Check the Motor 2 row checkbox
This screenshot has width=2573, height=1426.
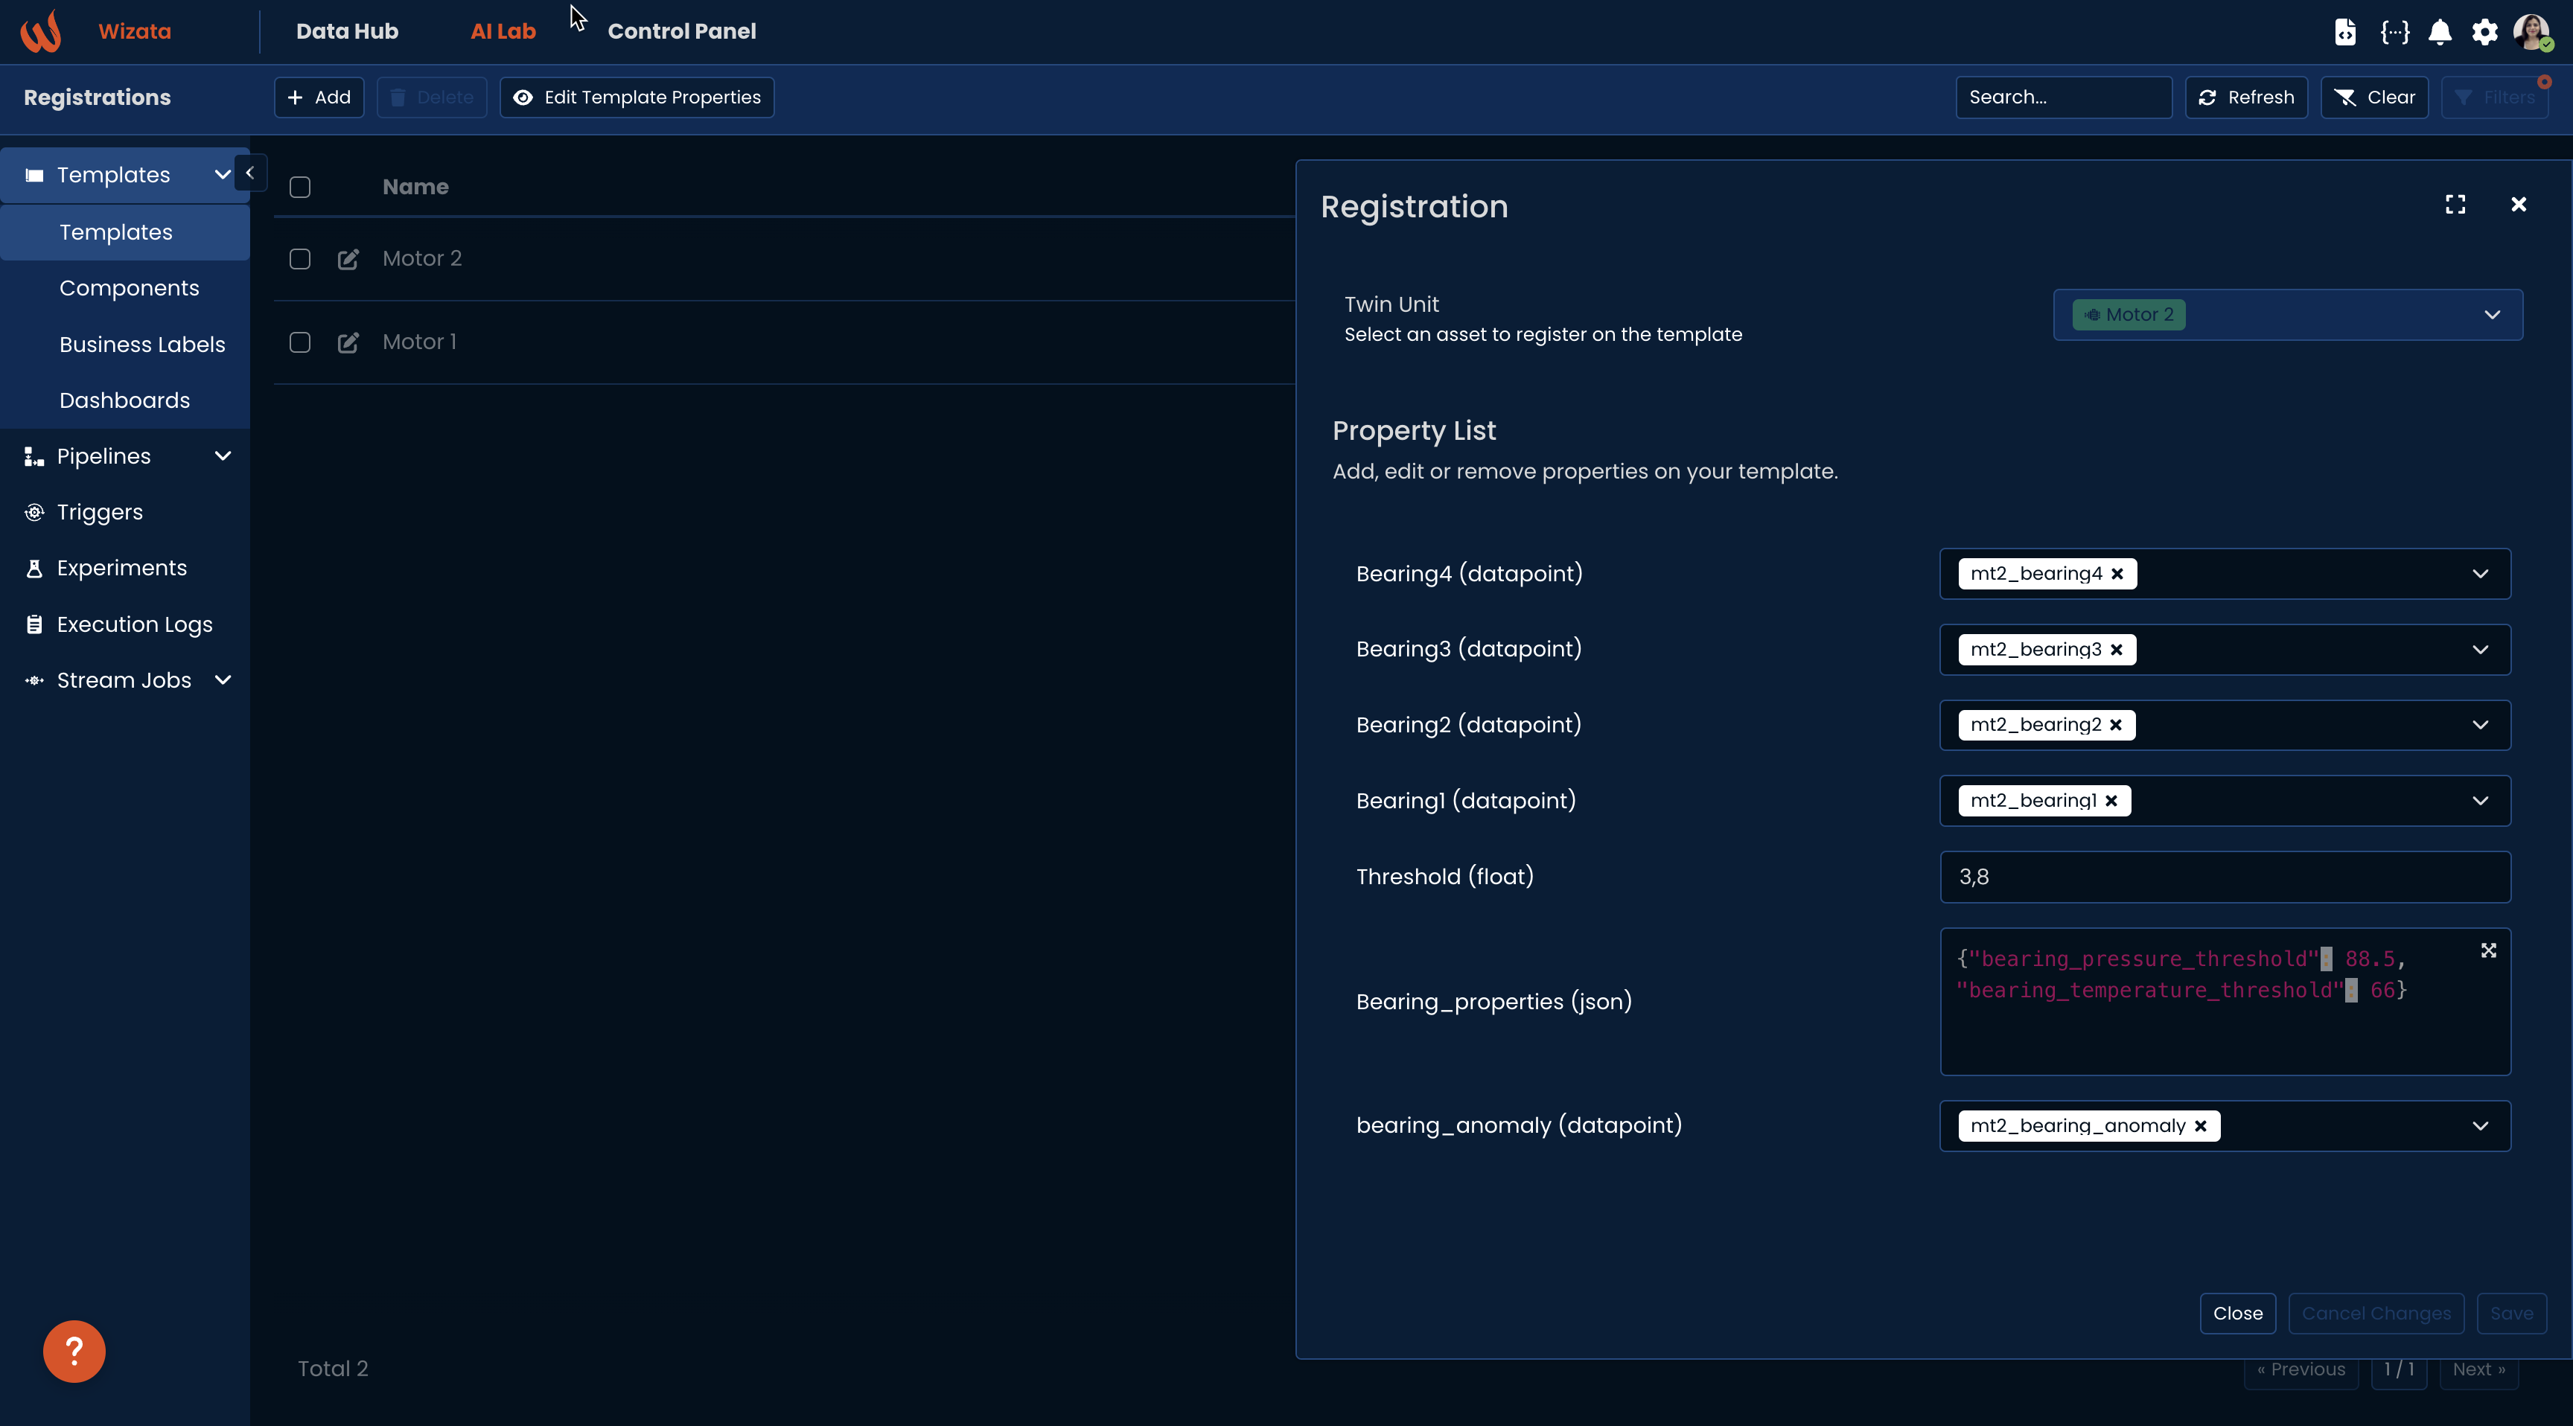[299, 260]
